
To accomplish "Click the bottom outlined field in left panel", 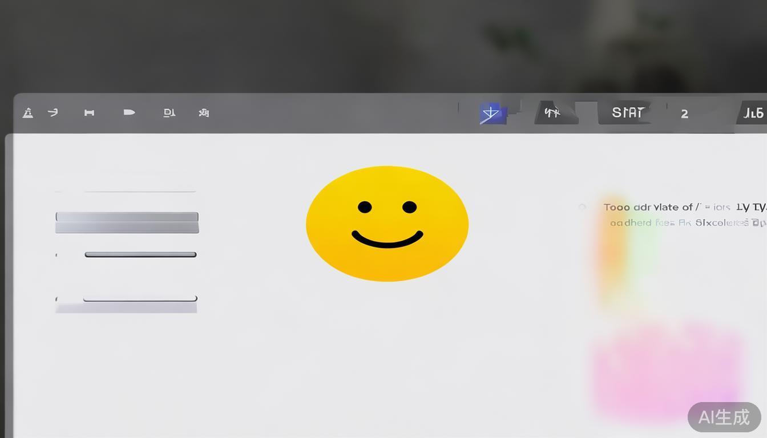I will tap(140, 299).
